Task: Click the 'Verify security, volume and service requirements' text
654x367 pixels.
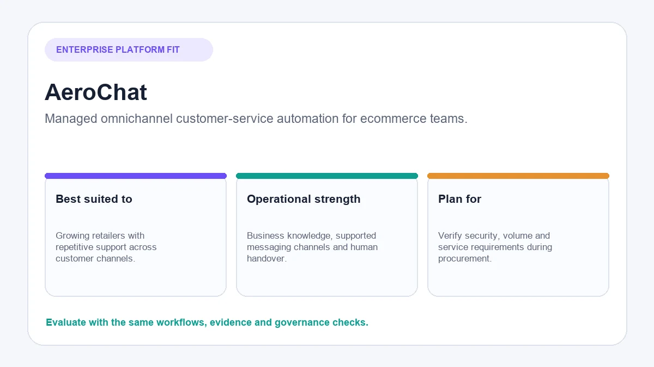Action: [x=495, y=247]
